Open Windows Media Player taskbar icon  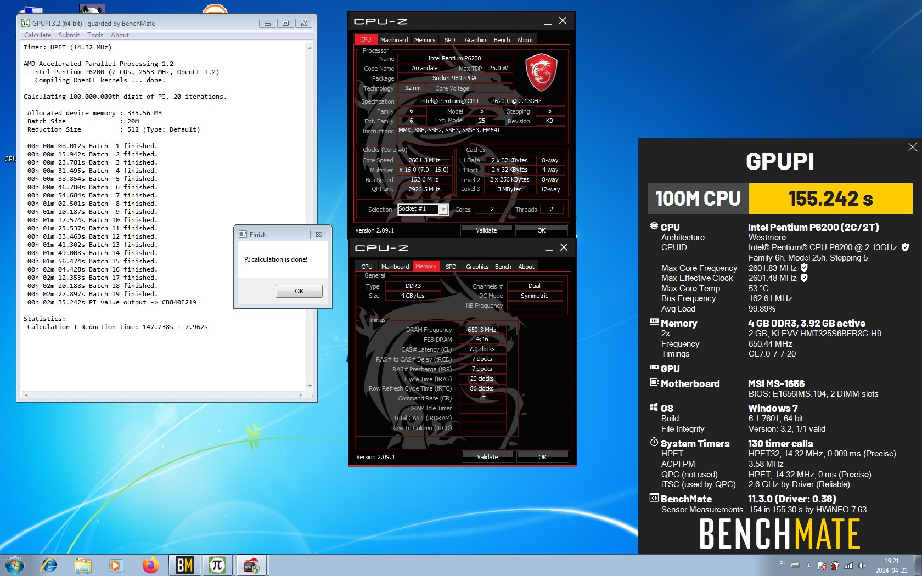click(115, 565)
